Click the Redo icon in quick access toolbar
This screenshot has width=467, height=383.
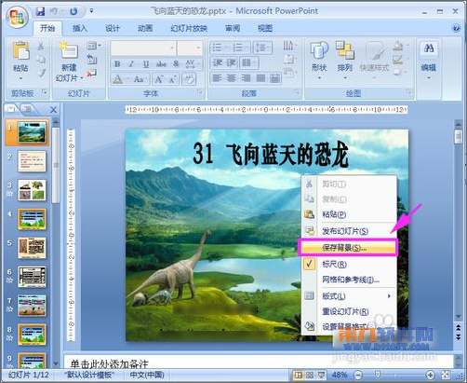coord(73,11)
